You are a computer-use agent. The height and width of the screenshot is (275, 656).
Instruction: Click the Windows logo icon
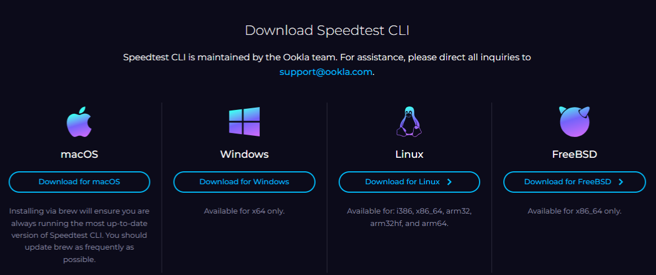pos(244,122)
